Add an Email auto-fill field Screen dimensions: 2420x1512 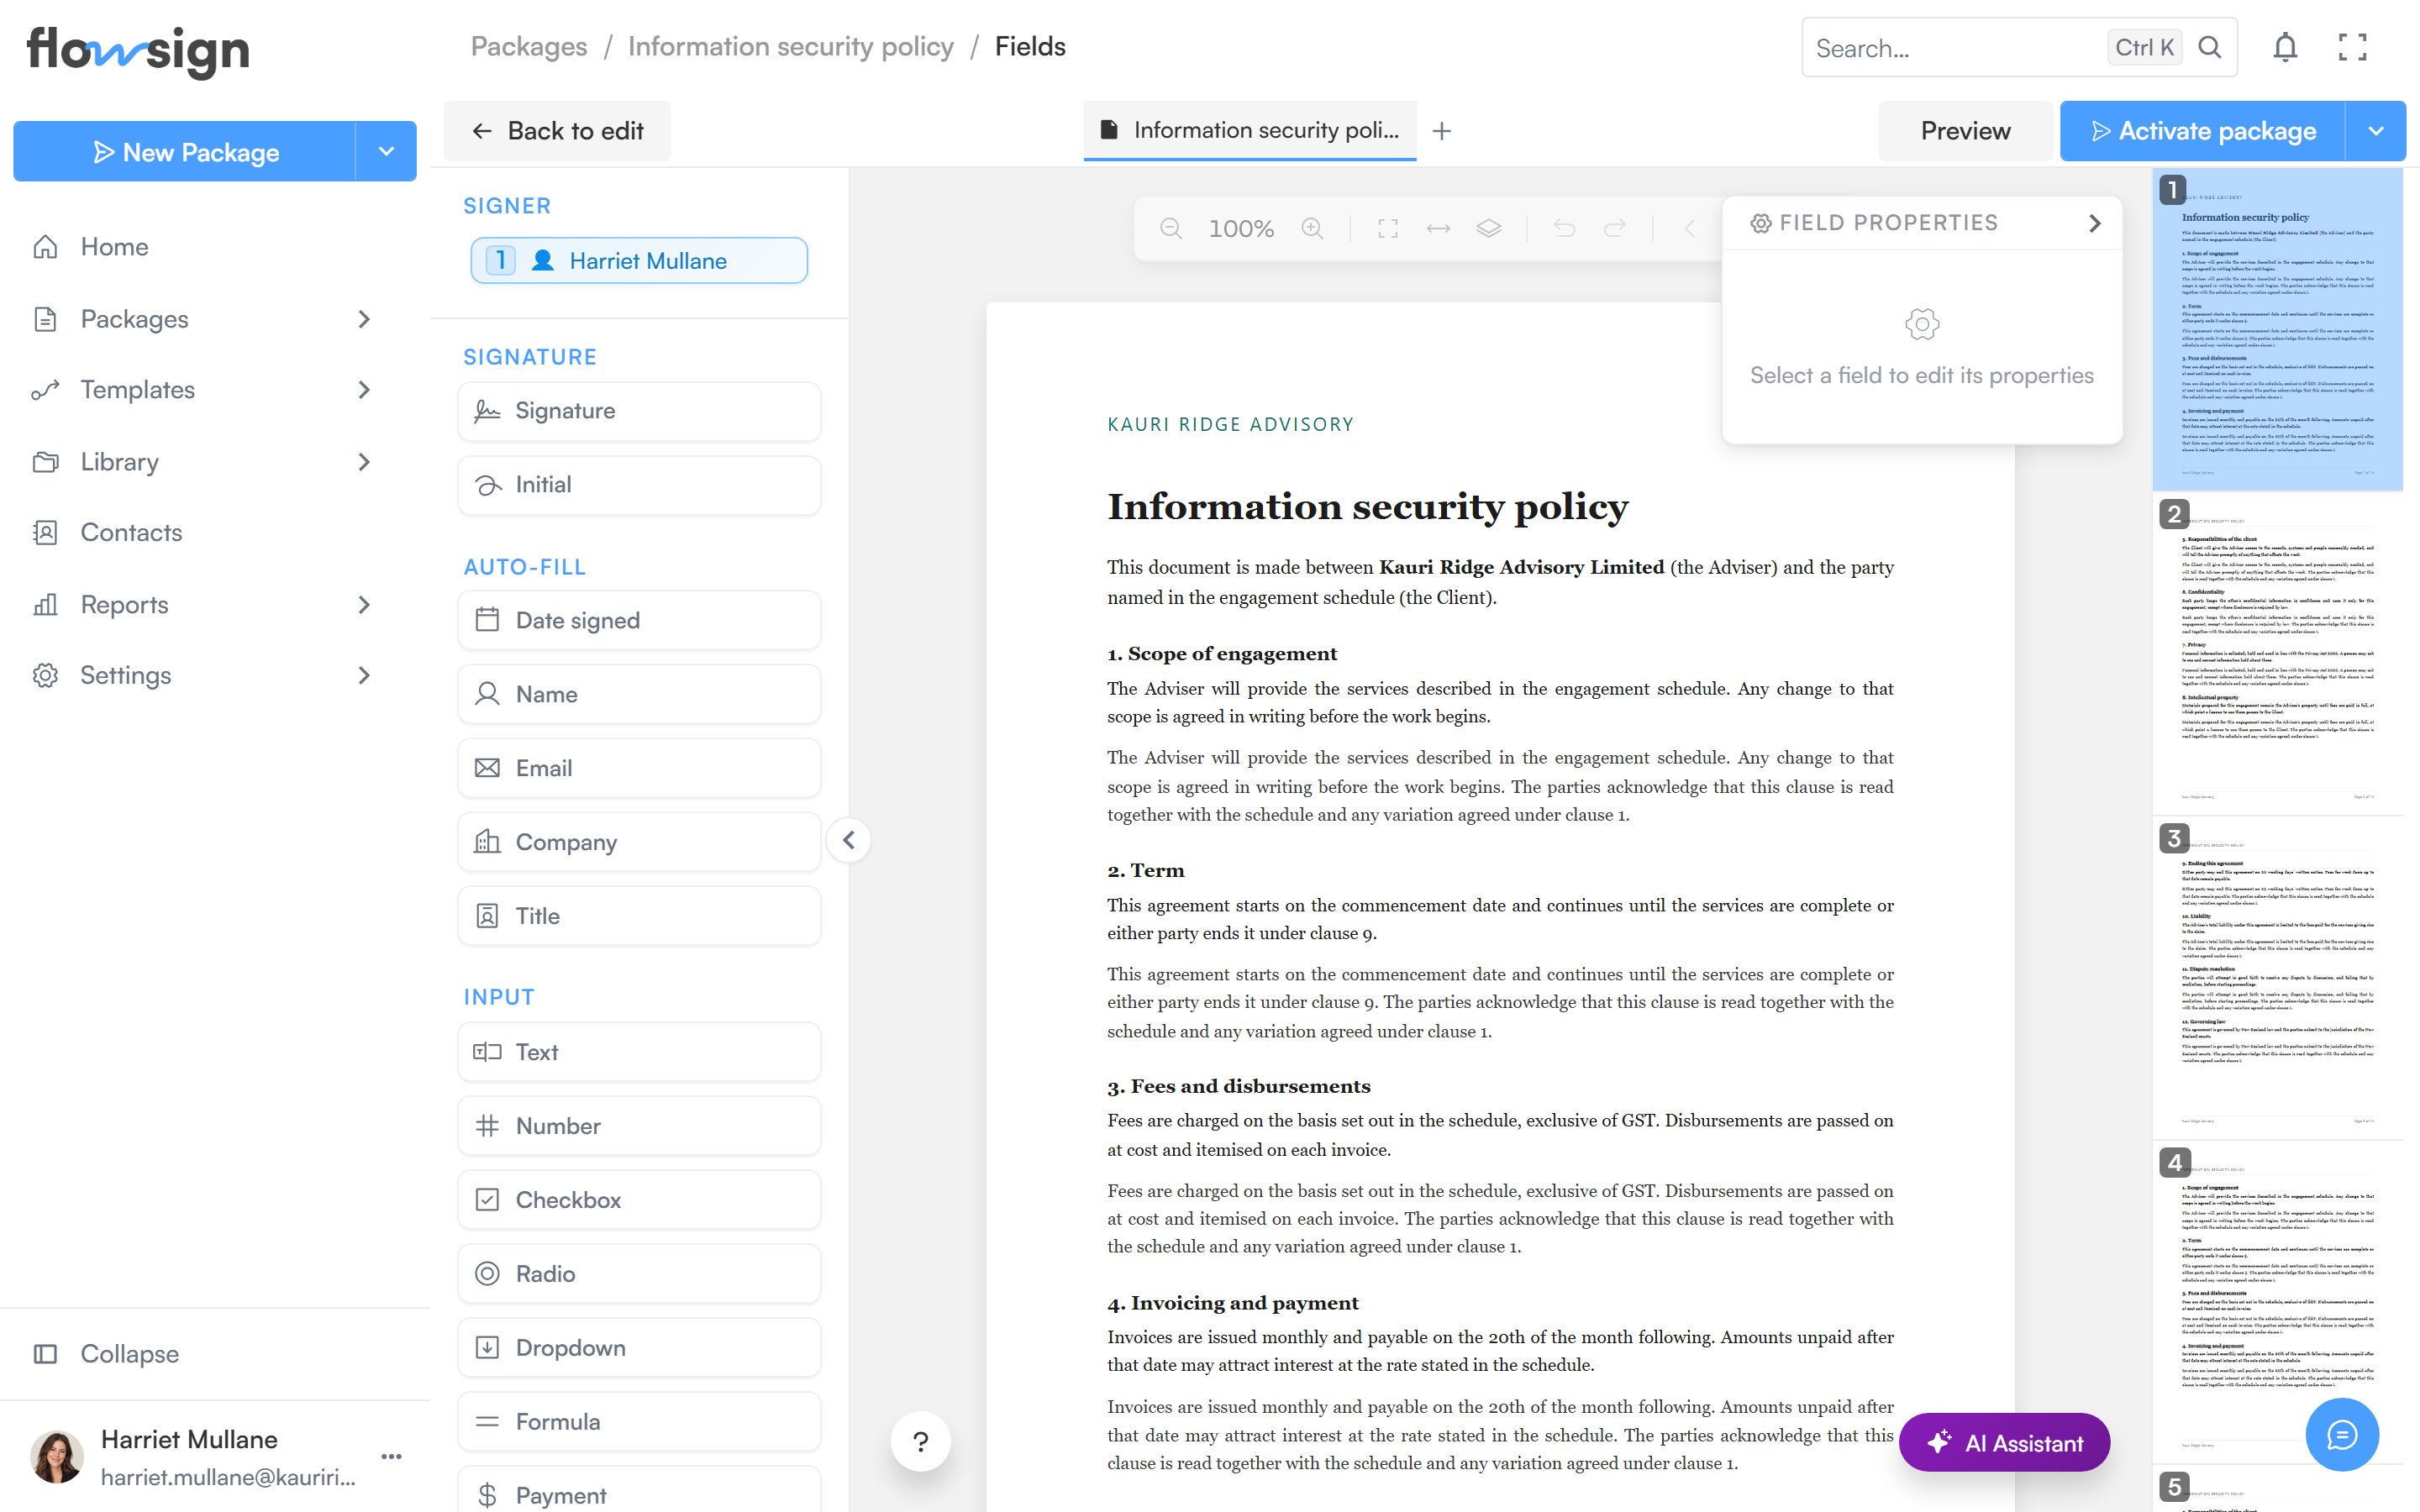click(640, 768)
